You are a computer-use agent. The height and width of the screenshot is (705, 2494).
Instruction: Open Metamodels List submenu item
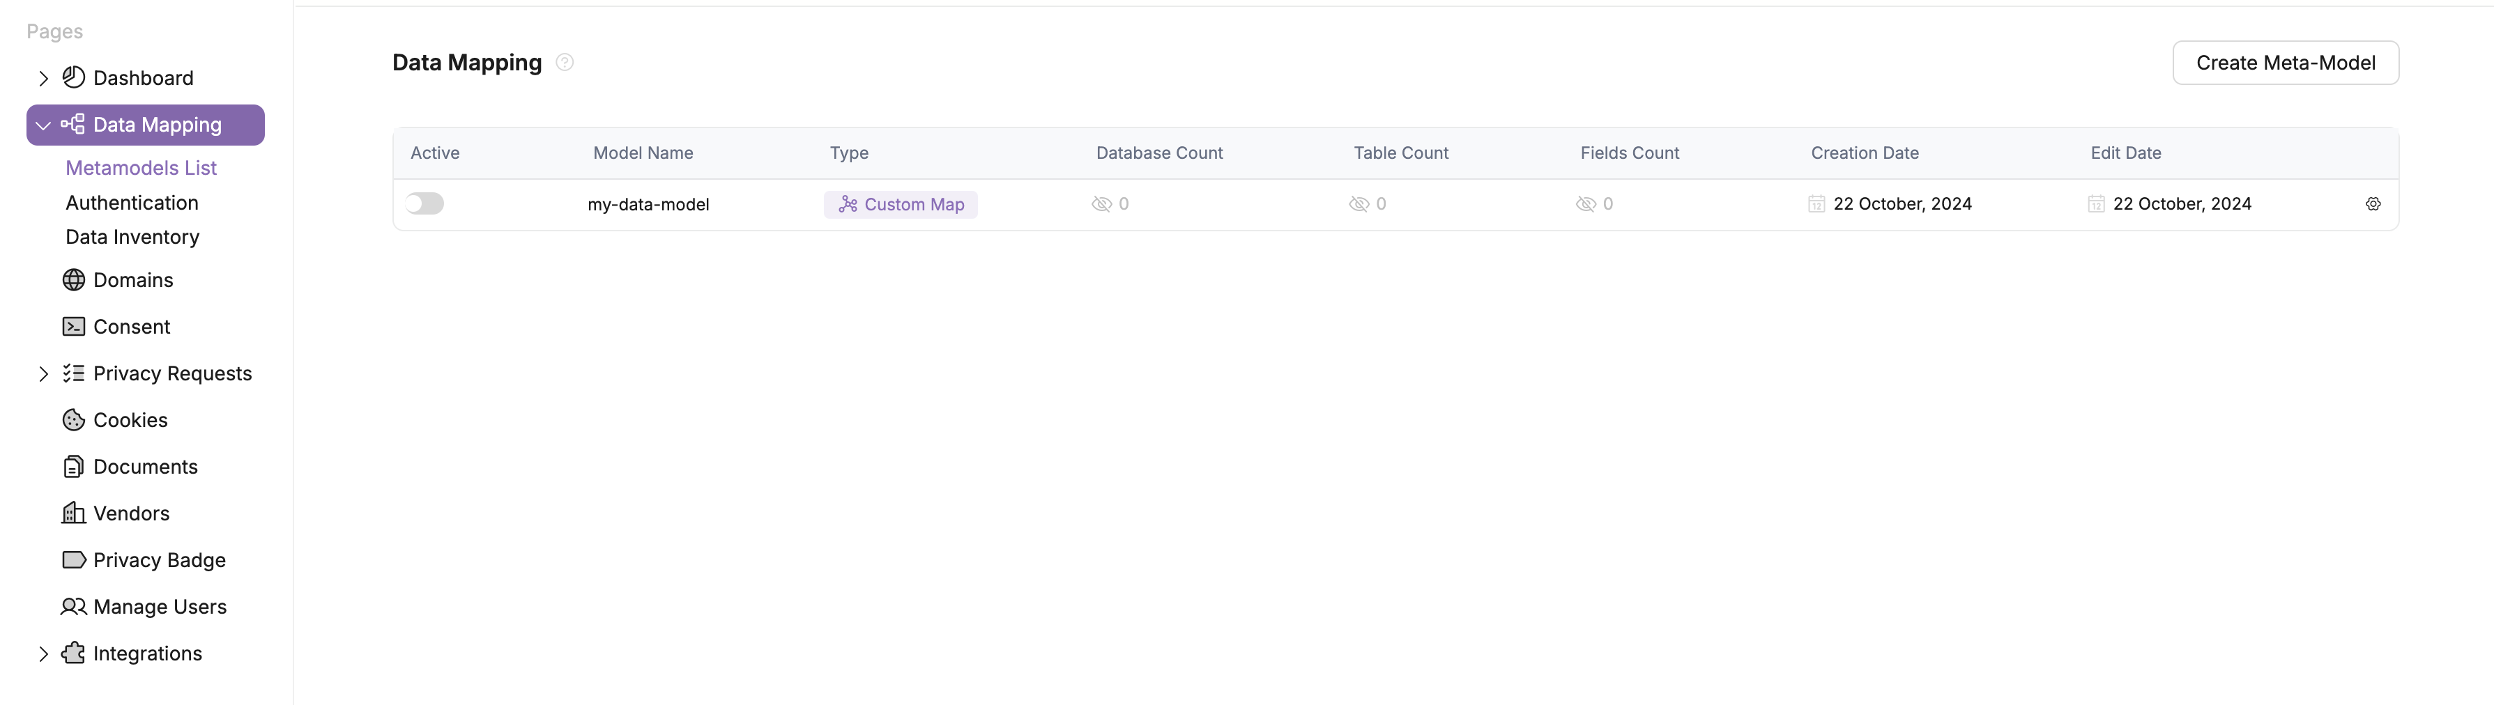tap(141, 167)
